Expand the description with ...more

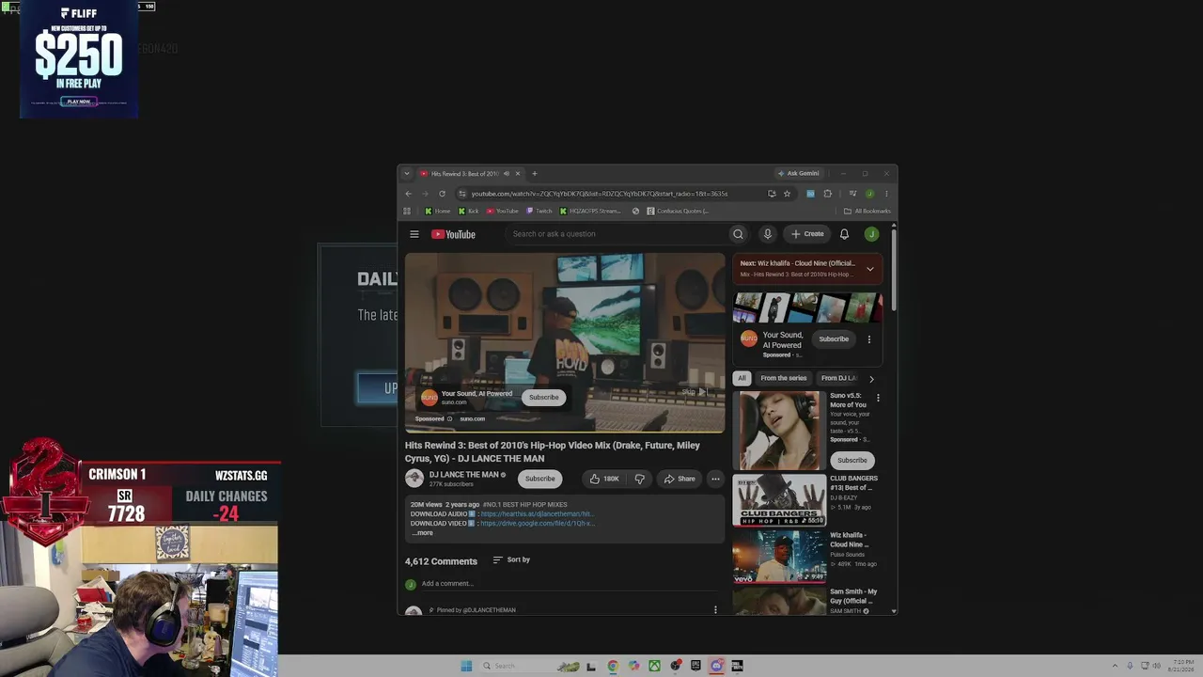click(422, 533)
